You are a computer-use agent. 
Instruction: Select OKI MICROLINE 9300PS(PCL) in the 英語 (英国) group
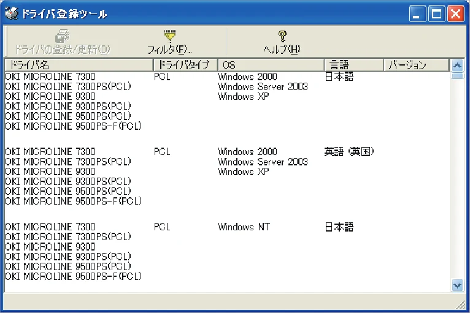68,181
